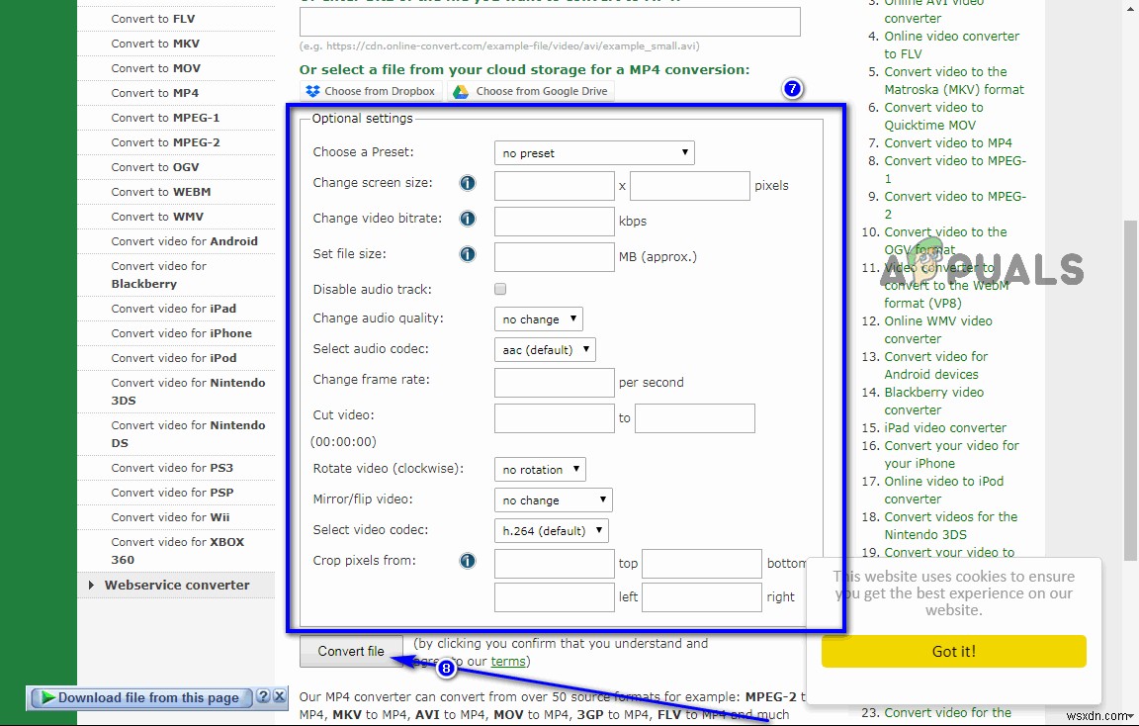This screenshot has width=1139, height=726.
Task: Select Convert video for Nintendo DS
Action: (x=188, y=434)
